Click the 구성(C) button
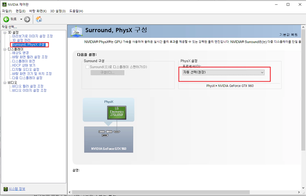 coord(107,73)
